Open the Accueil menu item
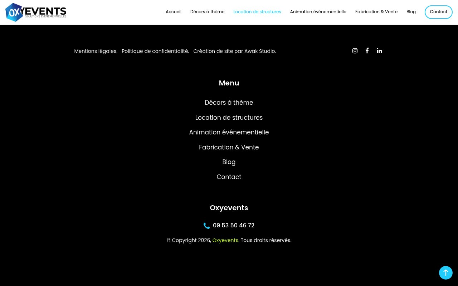458x286 pixels. 173,12
